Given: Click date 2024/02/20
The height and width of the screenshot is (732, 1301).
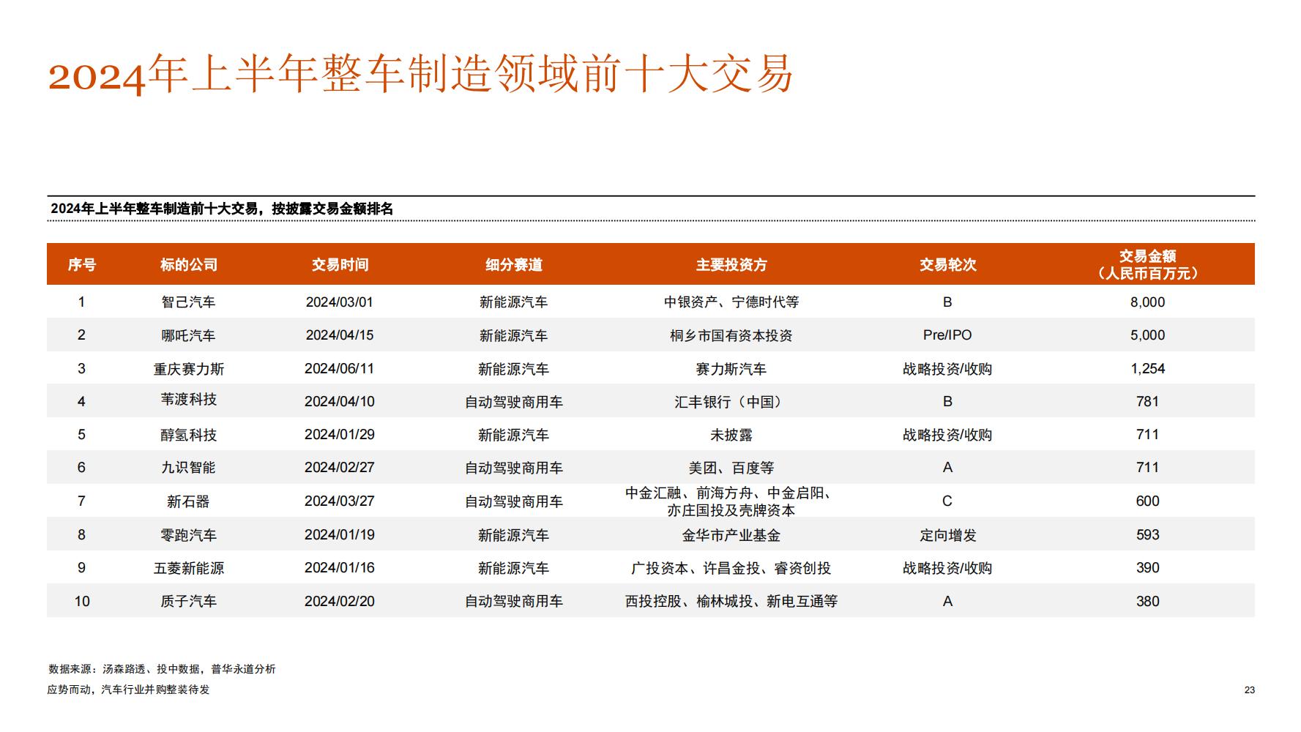Looking at the screenshot, I should point(340,601).
